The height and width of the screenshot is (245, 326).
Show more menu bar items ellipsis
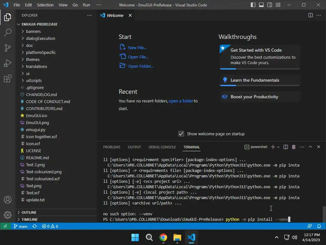click(x=99, y=5)
